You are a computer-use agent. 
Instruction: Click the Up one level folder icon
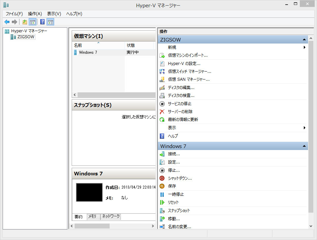(x=25, y=22)
